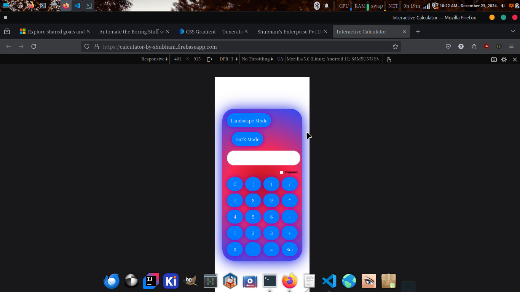Open responsive design mode settings gear
Screen dimensions: 520x292
tap(504, 59)
